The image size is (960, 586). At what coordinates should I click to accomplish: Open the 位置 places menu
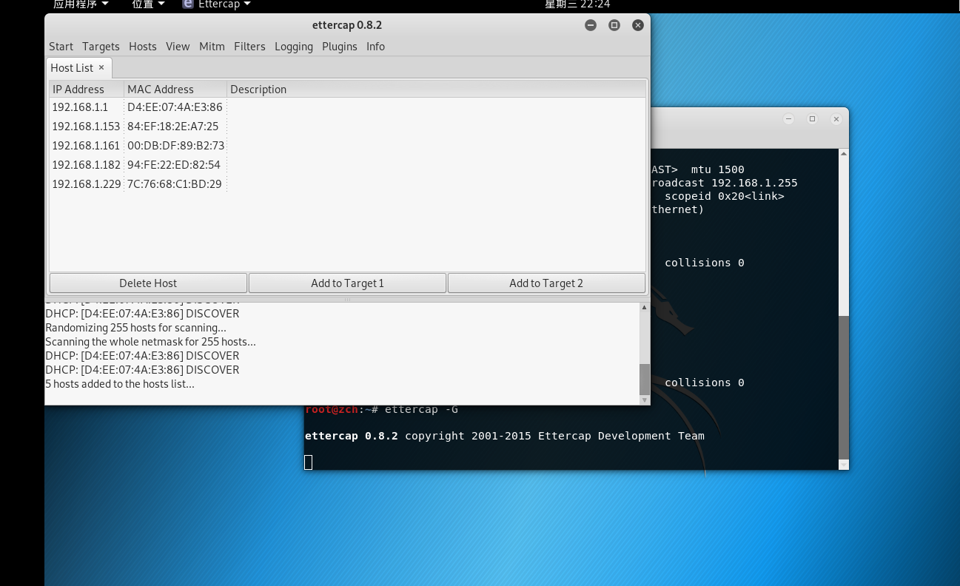coord(148,4)
